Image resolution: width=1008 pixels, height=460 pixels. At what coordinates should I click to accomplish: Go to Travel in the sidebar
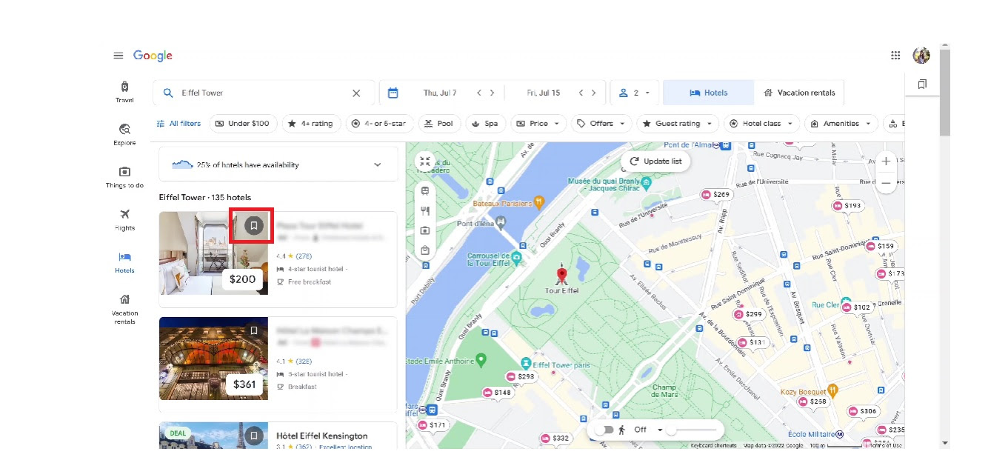pyautogui.click(x=124, y=92)
